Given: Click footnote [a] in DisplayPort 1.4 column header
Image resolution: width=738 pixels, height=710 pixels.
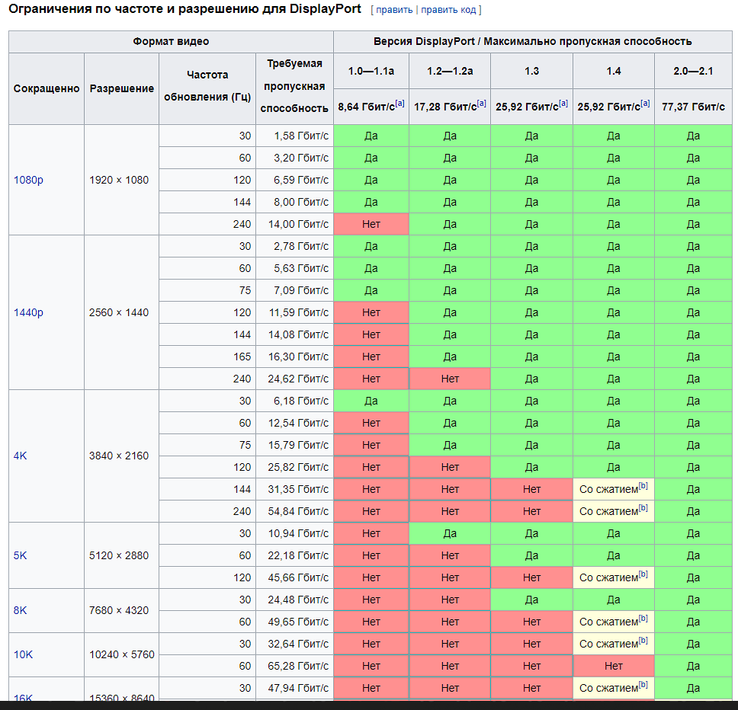Looking at the screenshot, I should pyautogui.click(x=645, y=104).
